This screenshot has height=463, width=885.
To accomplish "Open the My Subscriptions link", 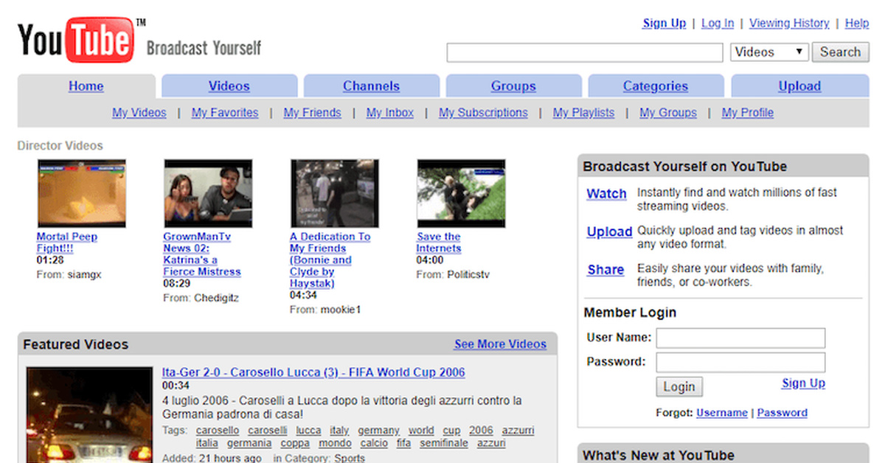I will pyautogui.click(x=483, y=113).
